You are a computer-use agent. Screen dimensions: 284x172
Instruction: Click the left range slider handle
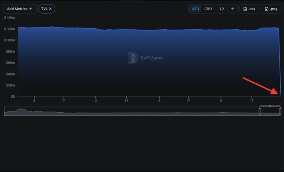tap(260, 111)
